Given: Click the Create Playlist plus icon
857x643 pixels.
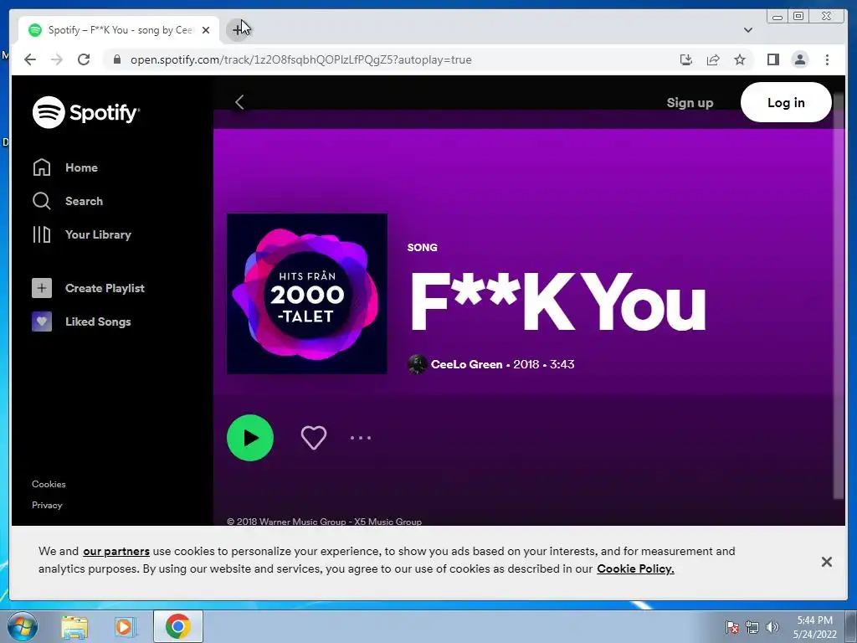Looking at the screenshot, I should click(x=42, y=288).
